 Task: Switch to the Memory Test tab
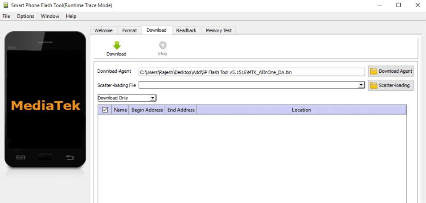(219, 30)
